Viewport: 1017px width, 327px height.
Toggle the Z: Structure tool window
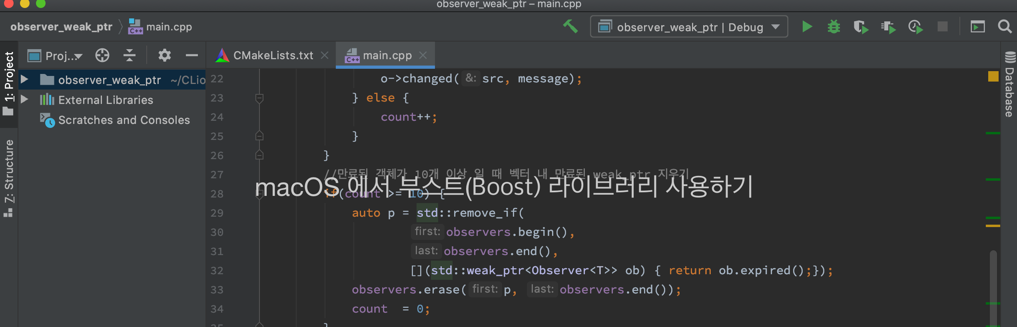coord(8,178)
